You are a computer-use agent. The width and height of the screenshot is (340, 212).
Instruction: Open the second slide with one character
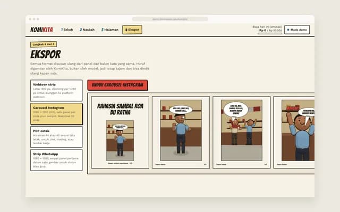[181, 132]
